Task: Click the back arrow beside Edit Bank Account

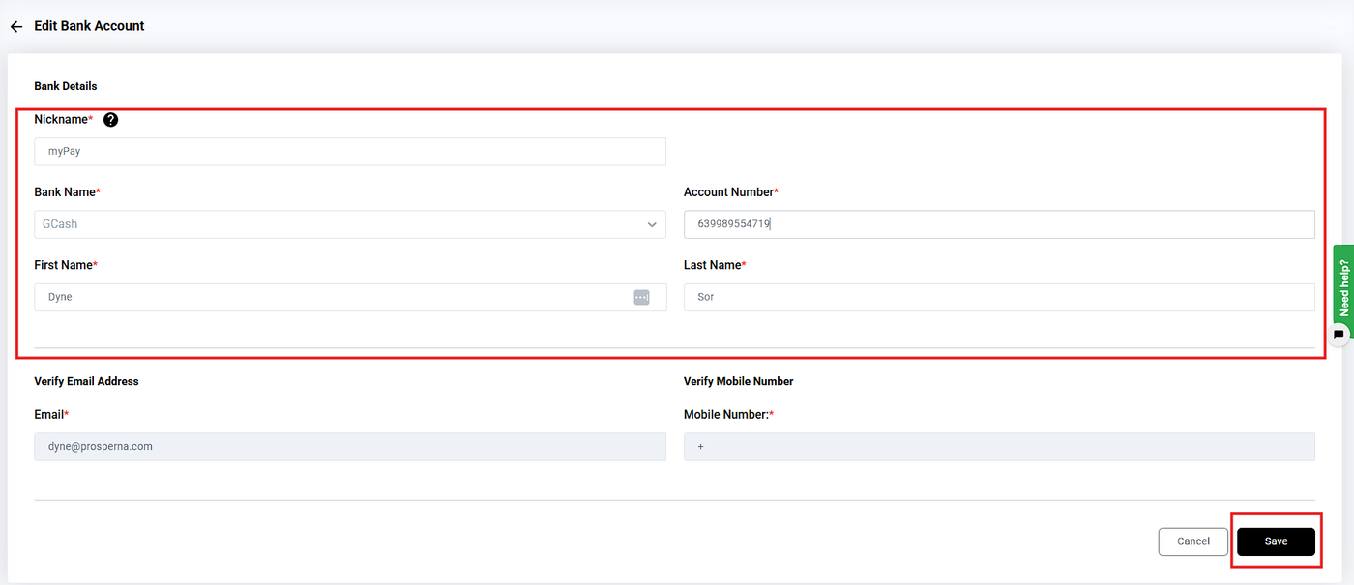Action: click(16, 27)
